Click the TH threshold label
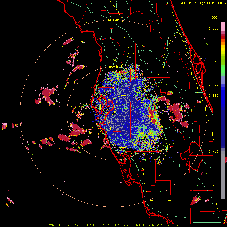This screenshot has height=227, width=227. [217, 196]
